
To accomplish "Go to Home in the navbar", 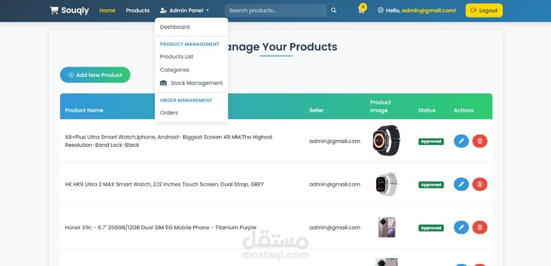I will [x=107, y=10].
